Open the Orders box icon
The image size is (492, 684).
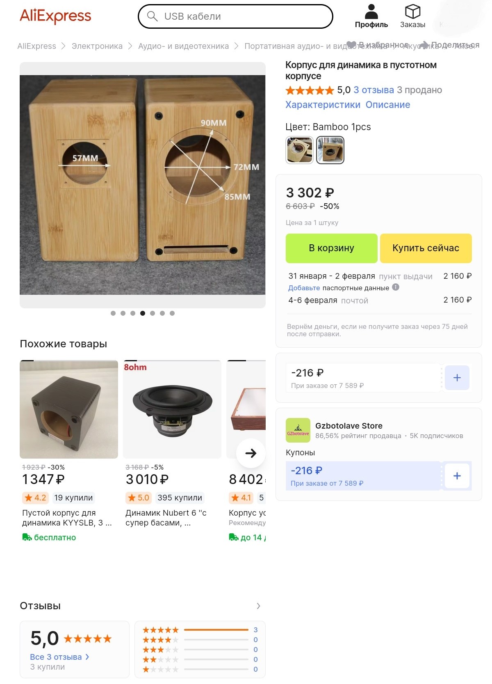click(x=412, y=11)
